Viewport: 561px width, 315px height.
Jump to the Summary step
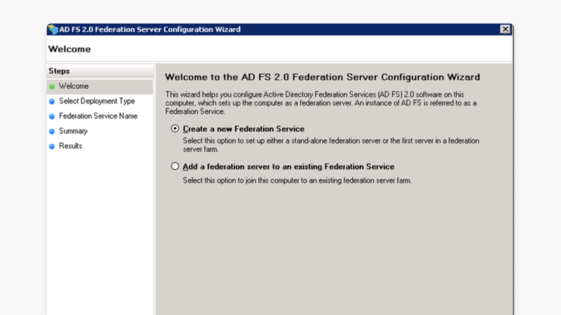(x=73, y=131)
